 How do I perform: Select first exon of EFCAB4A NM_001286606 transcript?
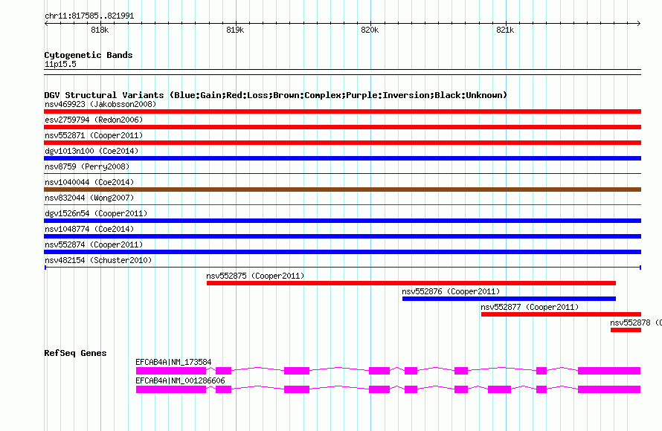point(171,389)
